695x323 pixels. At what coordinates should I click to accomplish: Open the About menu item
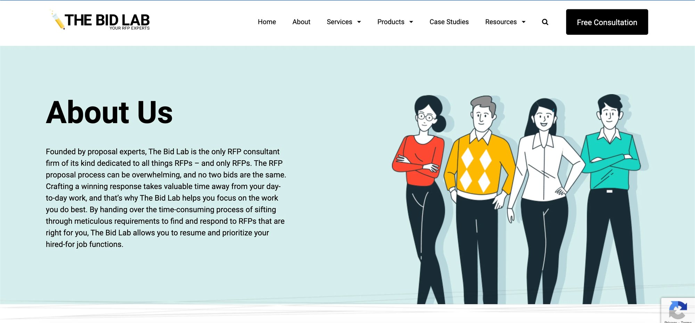(x=301, y=22)
